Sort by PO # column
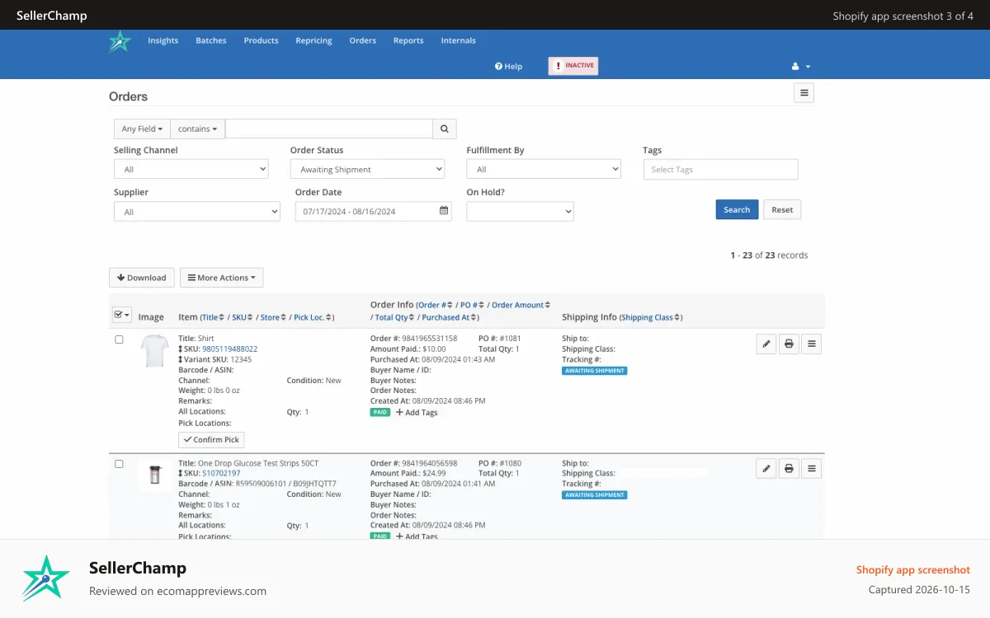Viewport: 990px width, 618px height. pos(472,305)
